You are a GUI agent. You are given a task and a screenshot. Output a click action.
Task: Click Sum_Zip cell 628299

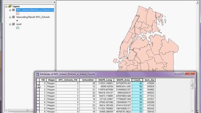click(149, 102)
